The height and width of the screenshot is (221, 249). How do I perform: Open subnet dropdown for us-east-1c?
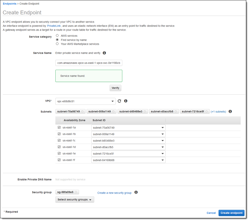tap(128, 141)
